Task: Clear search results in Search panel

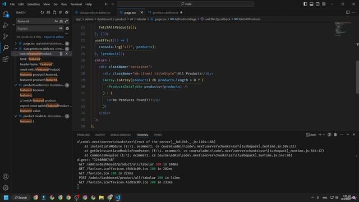Action: point(48,12)
